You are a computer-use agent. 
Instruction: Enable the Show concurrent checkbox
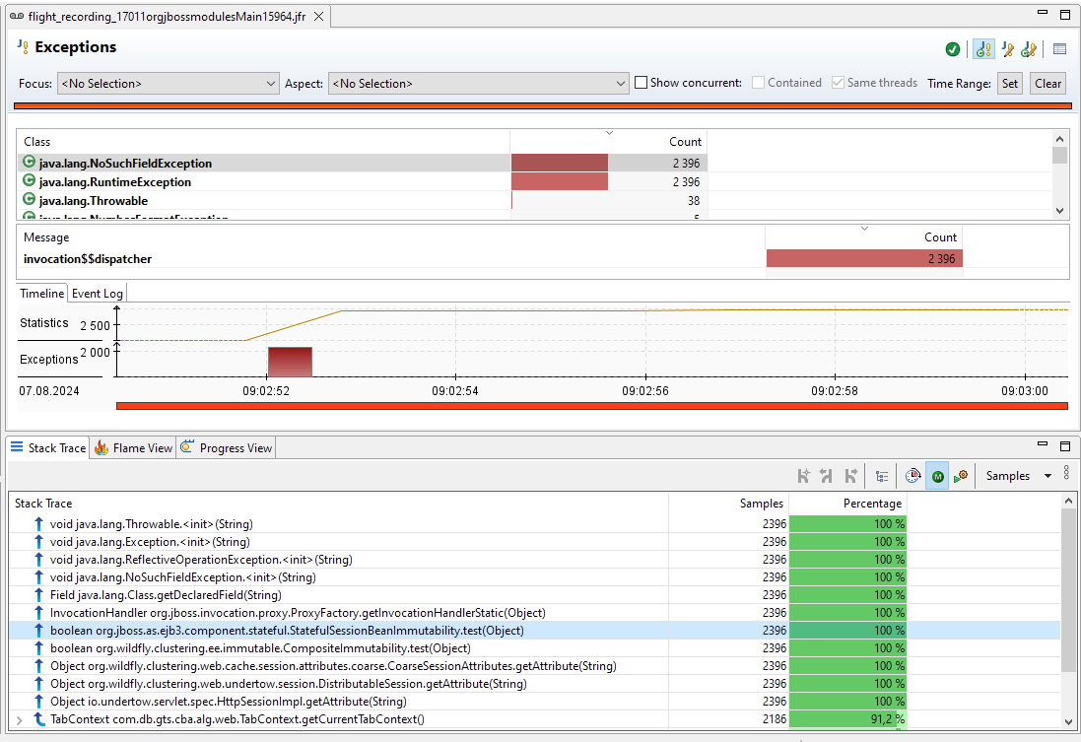[x=642, y=84]
